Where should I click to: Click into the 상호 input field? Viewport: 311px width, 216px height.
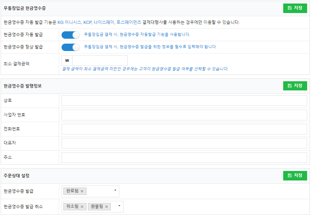[x=184, y=101]
